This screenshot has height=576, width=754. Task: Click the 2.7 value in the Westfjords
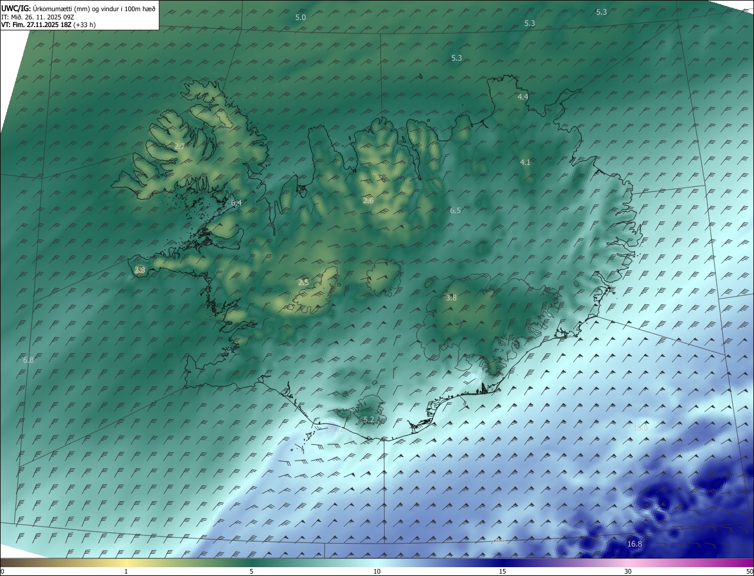[x=180, y=146]
